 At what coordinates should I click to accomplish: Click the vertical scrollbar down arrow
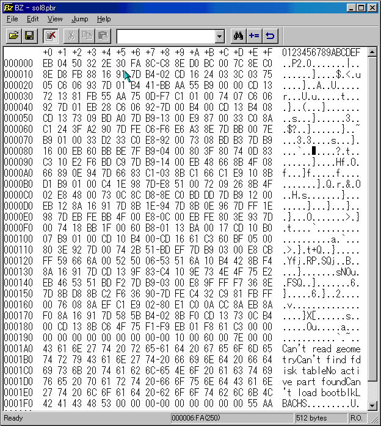click(x=373, y=406)
